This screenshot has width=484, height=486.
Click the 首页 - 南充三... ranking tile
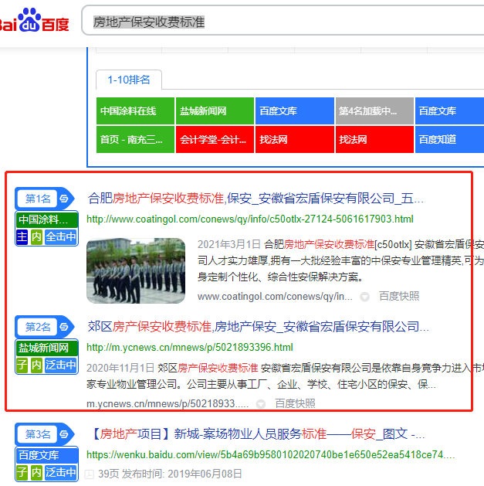coord(135,140)
